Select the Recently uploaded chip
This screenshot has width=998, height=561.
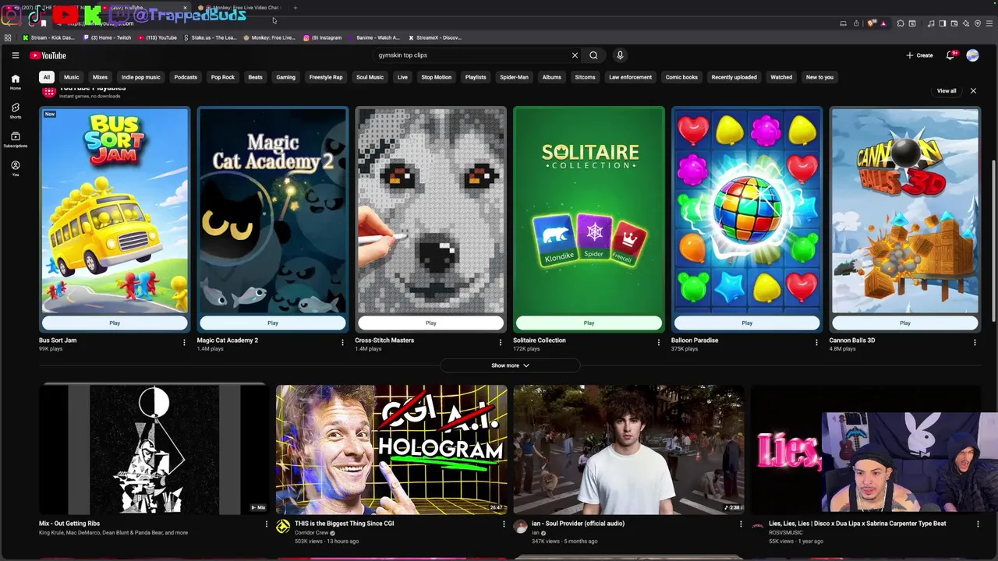pyautogui.click(x=734, y=77)
